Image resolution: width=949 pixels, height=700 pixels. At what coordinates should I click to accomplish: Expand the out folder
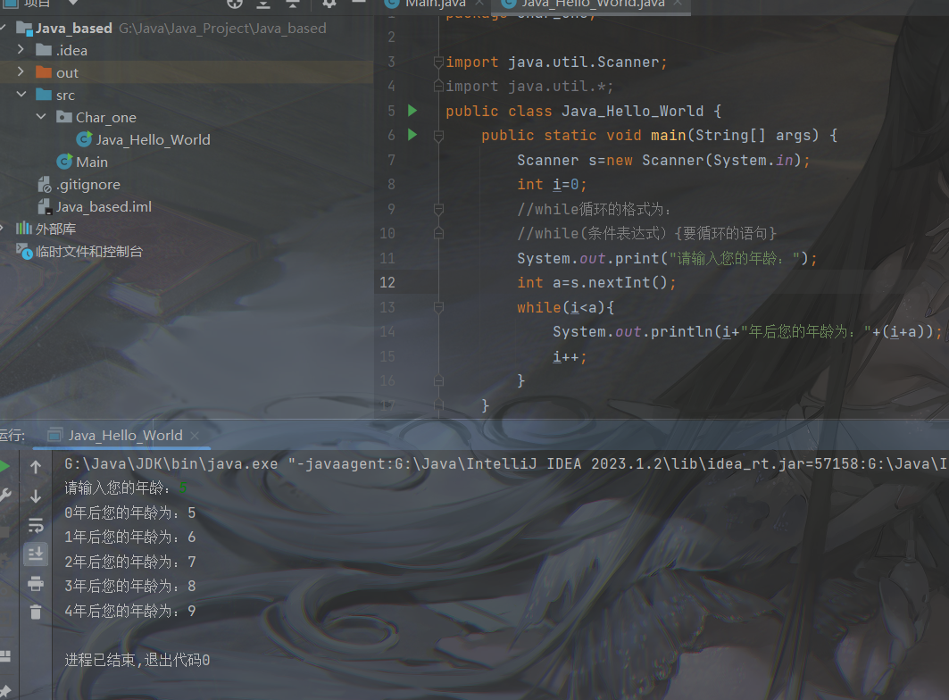click(21, 72)
